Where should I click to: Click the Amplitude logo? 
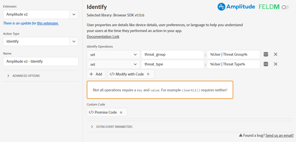236,7
